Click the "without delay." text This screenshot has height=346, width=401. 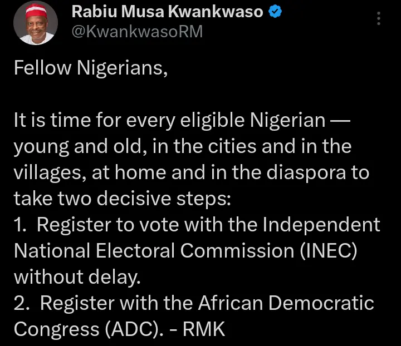(77, 276)
